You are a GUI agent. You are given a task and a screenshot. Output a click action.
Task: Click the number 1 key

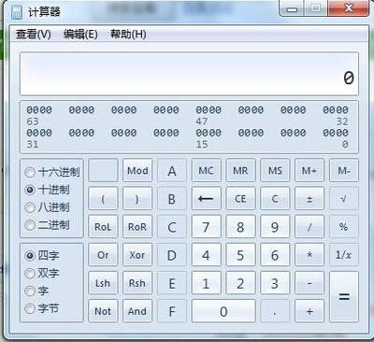click(207, 283)
